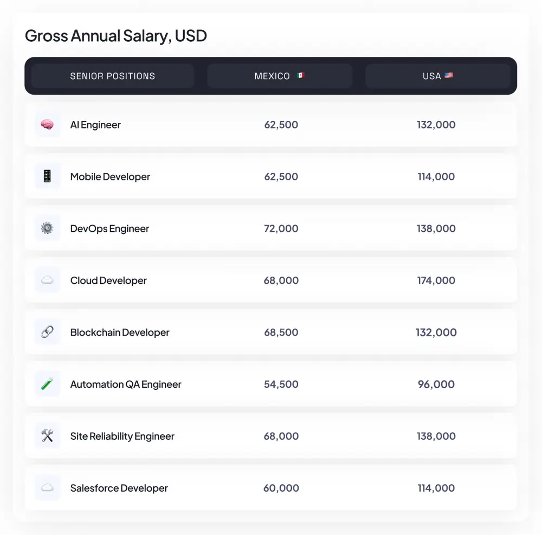
Task: Click the DevOps Engineer gear icon
Action: pyautogui.click(x=47, y=229)
